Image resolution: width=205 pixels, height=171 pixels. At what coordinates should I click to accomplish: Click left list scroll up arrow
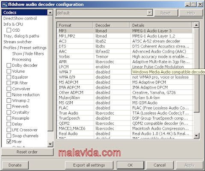click(50, 12)
